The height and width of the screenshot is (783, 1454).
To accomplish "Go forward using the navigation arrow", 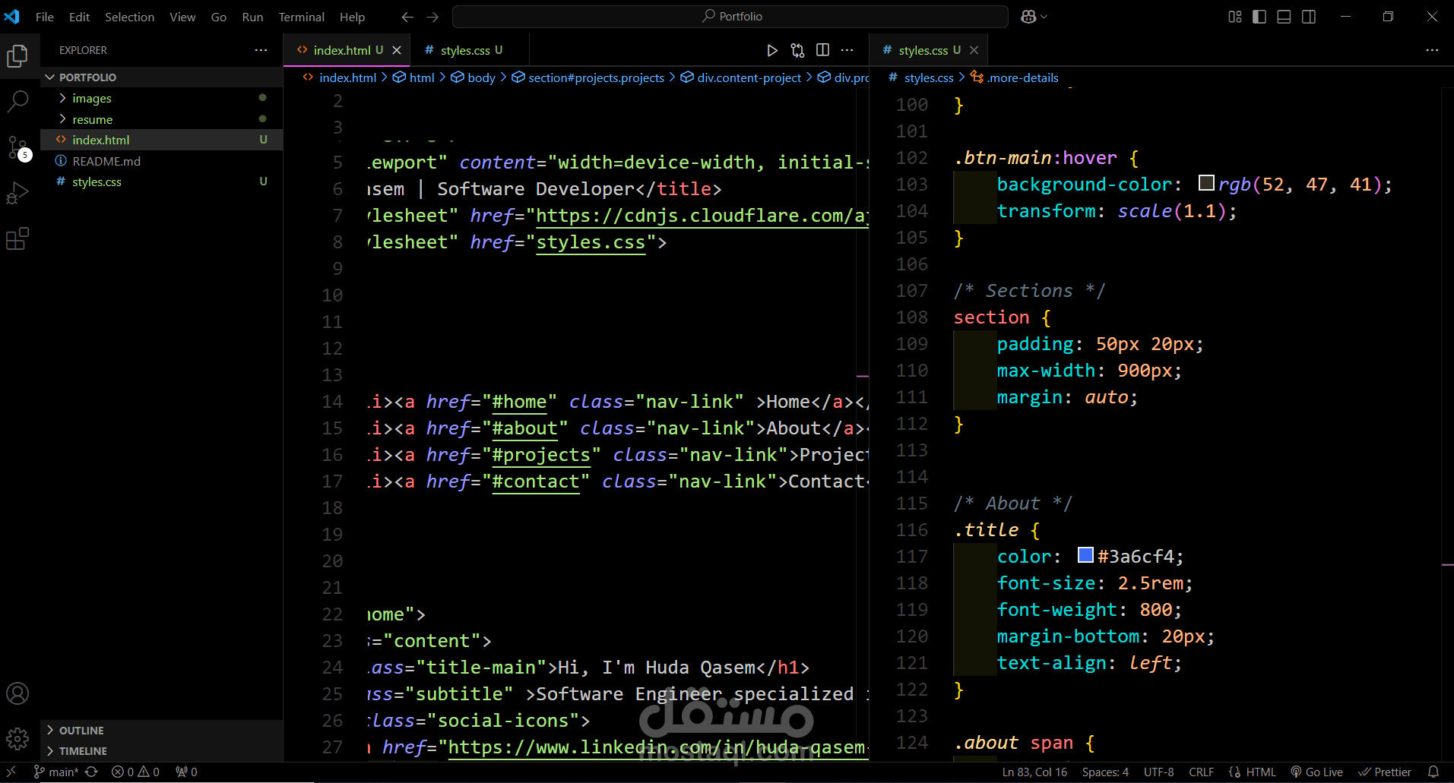I will coord(432,17).
